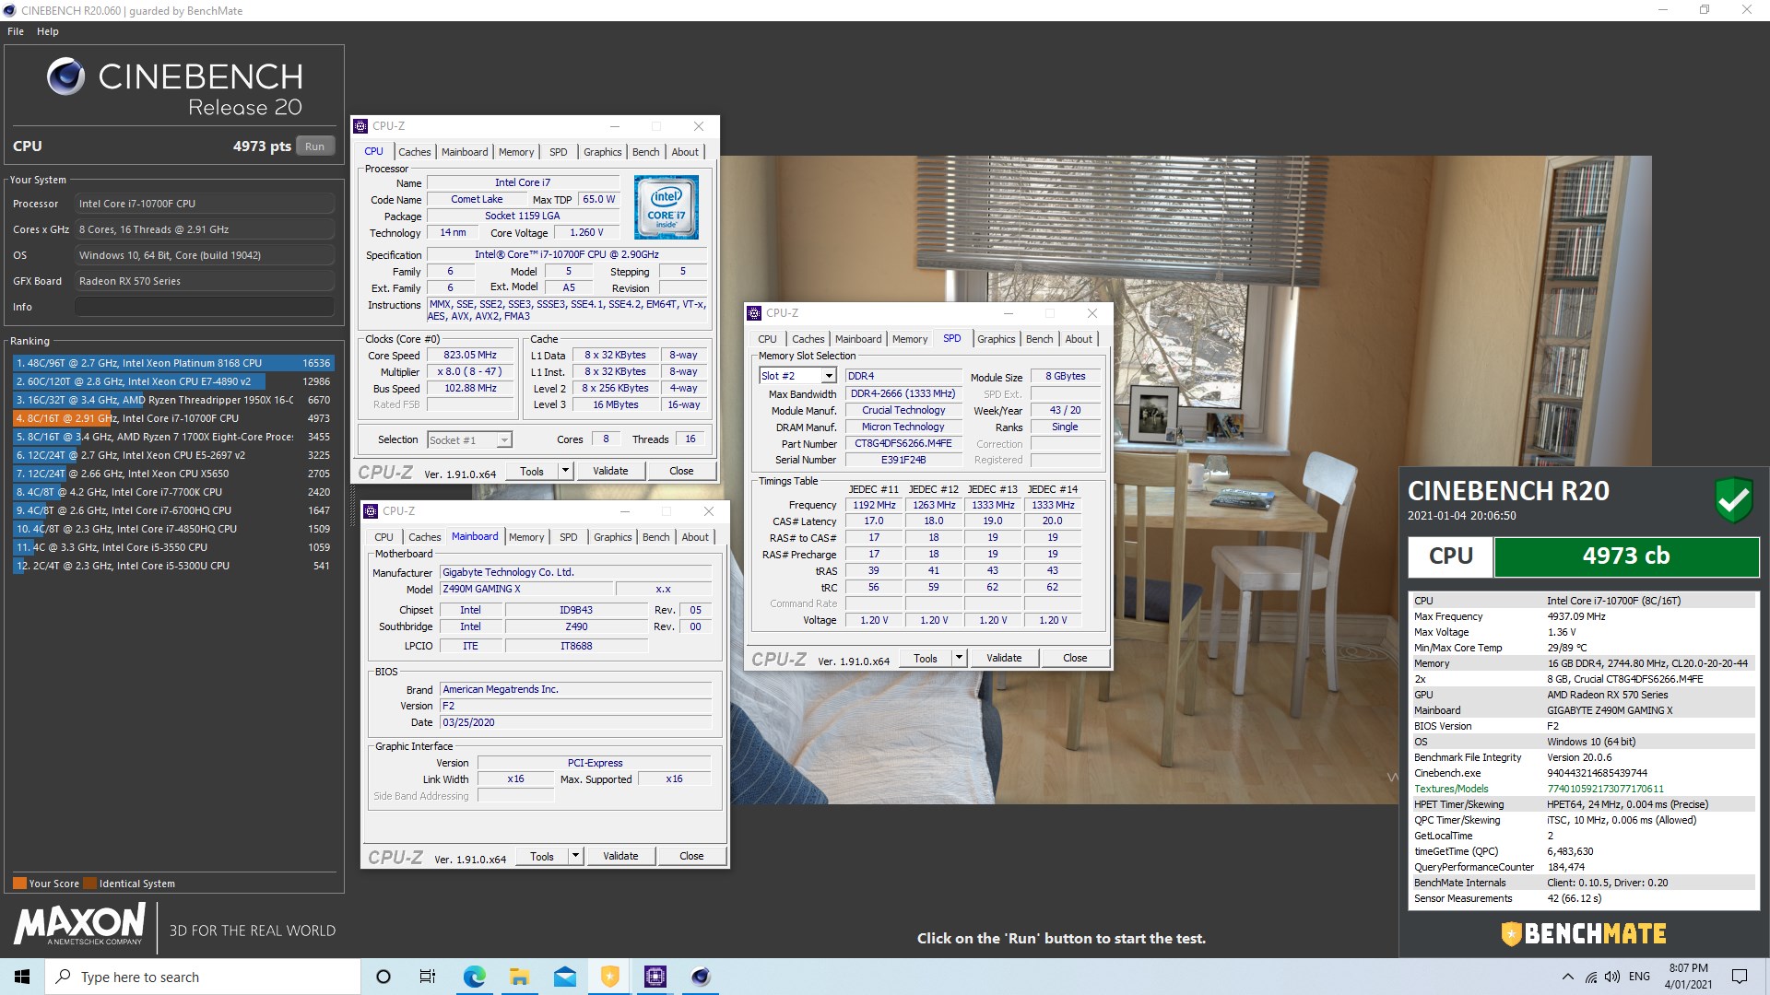Open the notification center icon
Viewport: 1770px width, 995px height.
click(1740, 977)
